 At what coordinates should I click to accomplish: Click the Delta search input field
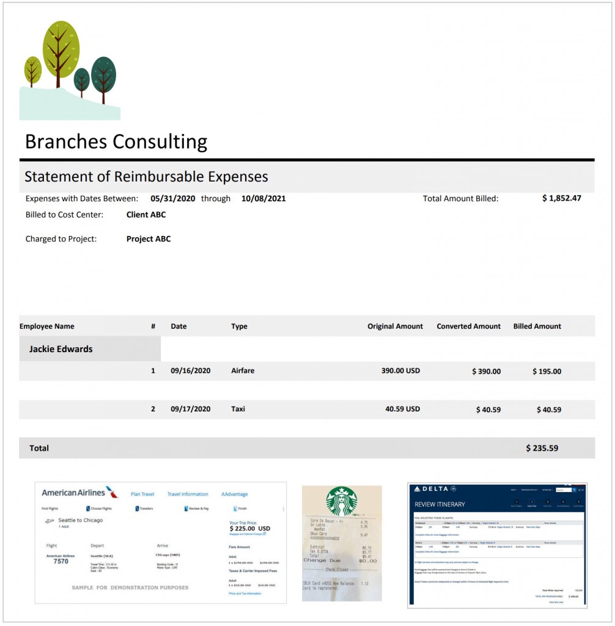(562, 490)
